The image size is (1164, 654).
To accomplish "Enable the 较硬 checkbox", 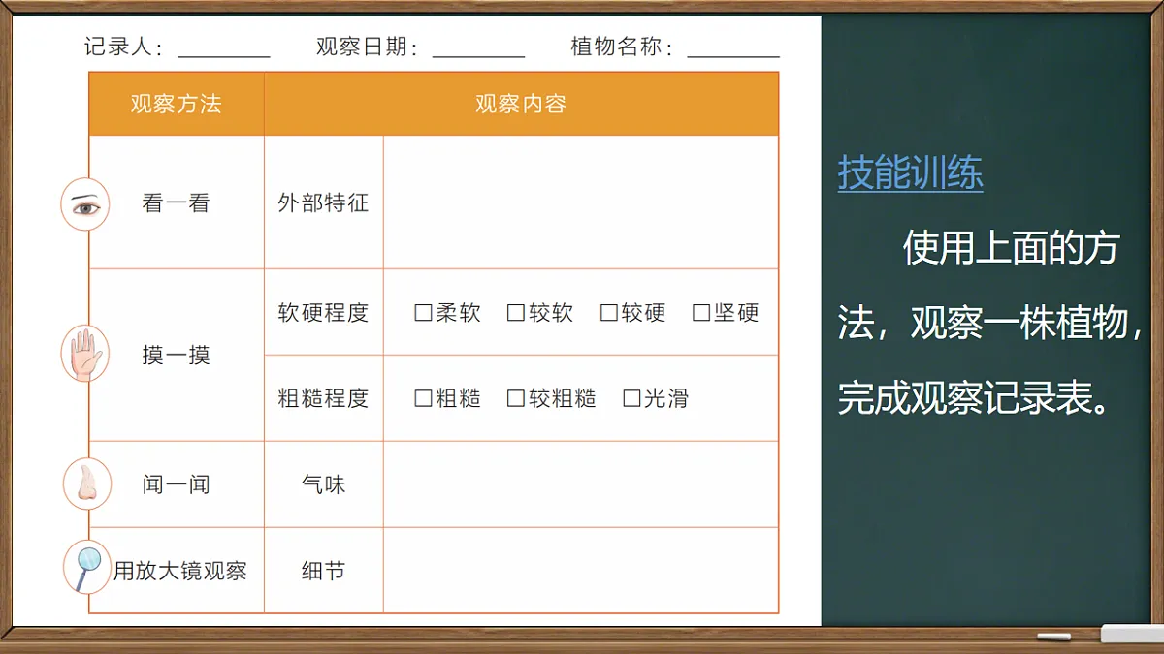I will click(x=608, y=313).
